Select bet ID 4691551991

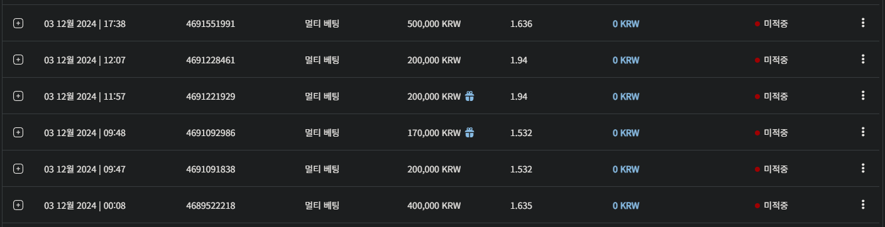point(211,24)
